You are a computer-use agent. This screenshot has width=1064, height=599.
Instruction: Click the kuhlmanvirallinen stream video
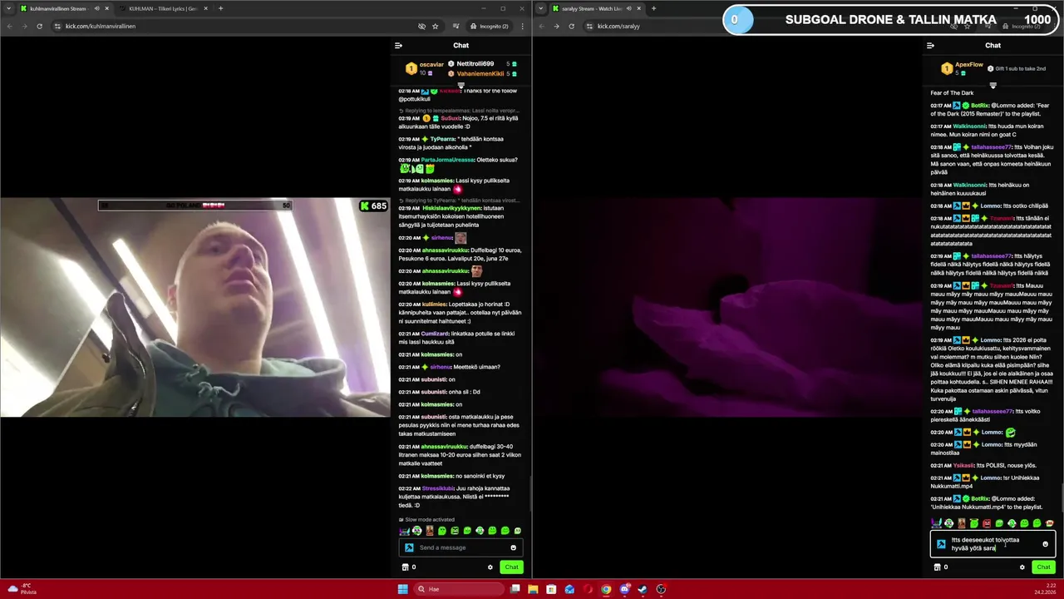point(195,307)
